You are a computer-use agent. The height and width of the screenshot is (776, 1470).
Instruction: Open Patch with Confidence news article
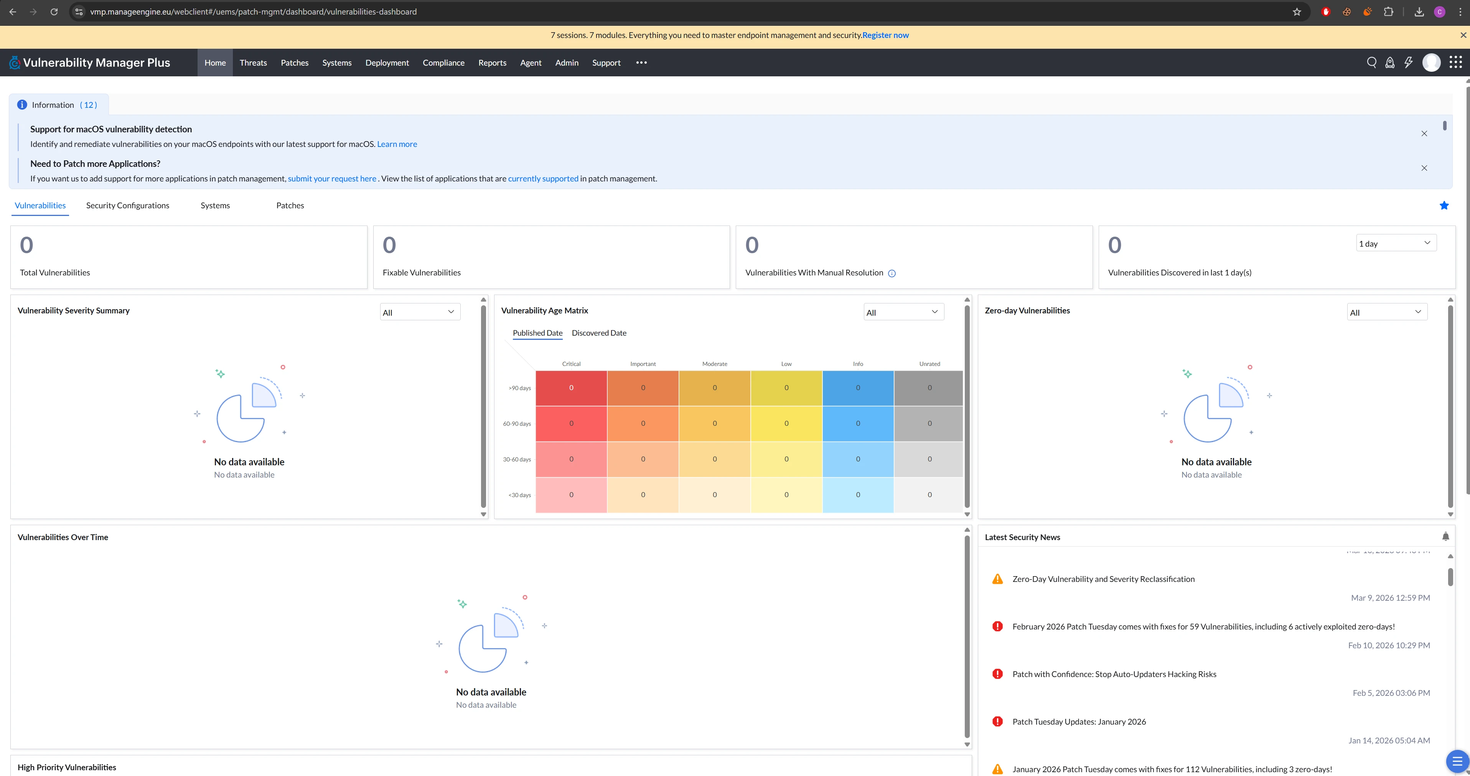pyautogui.click(x=1114, y=674)
